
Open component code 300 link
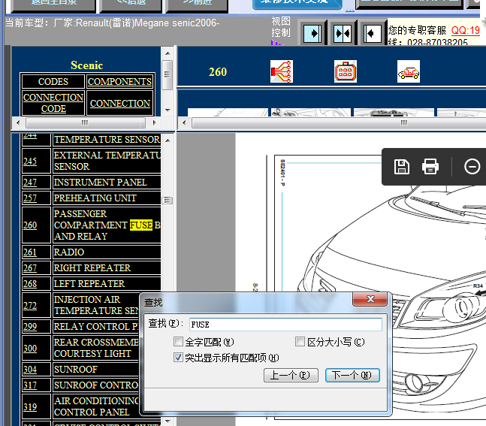coord(30,348)
